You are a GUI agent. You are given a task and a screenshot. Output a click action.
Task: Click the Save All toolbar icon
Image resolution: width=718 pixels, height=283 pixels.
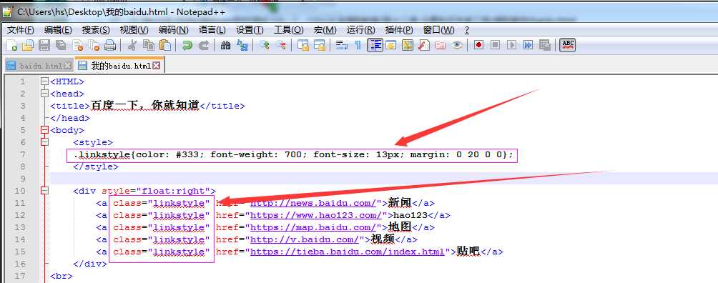pyautogui.click(x=61, y=45)
